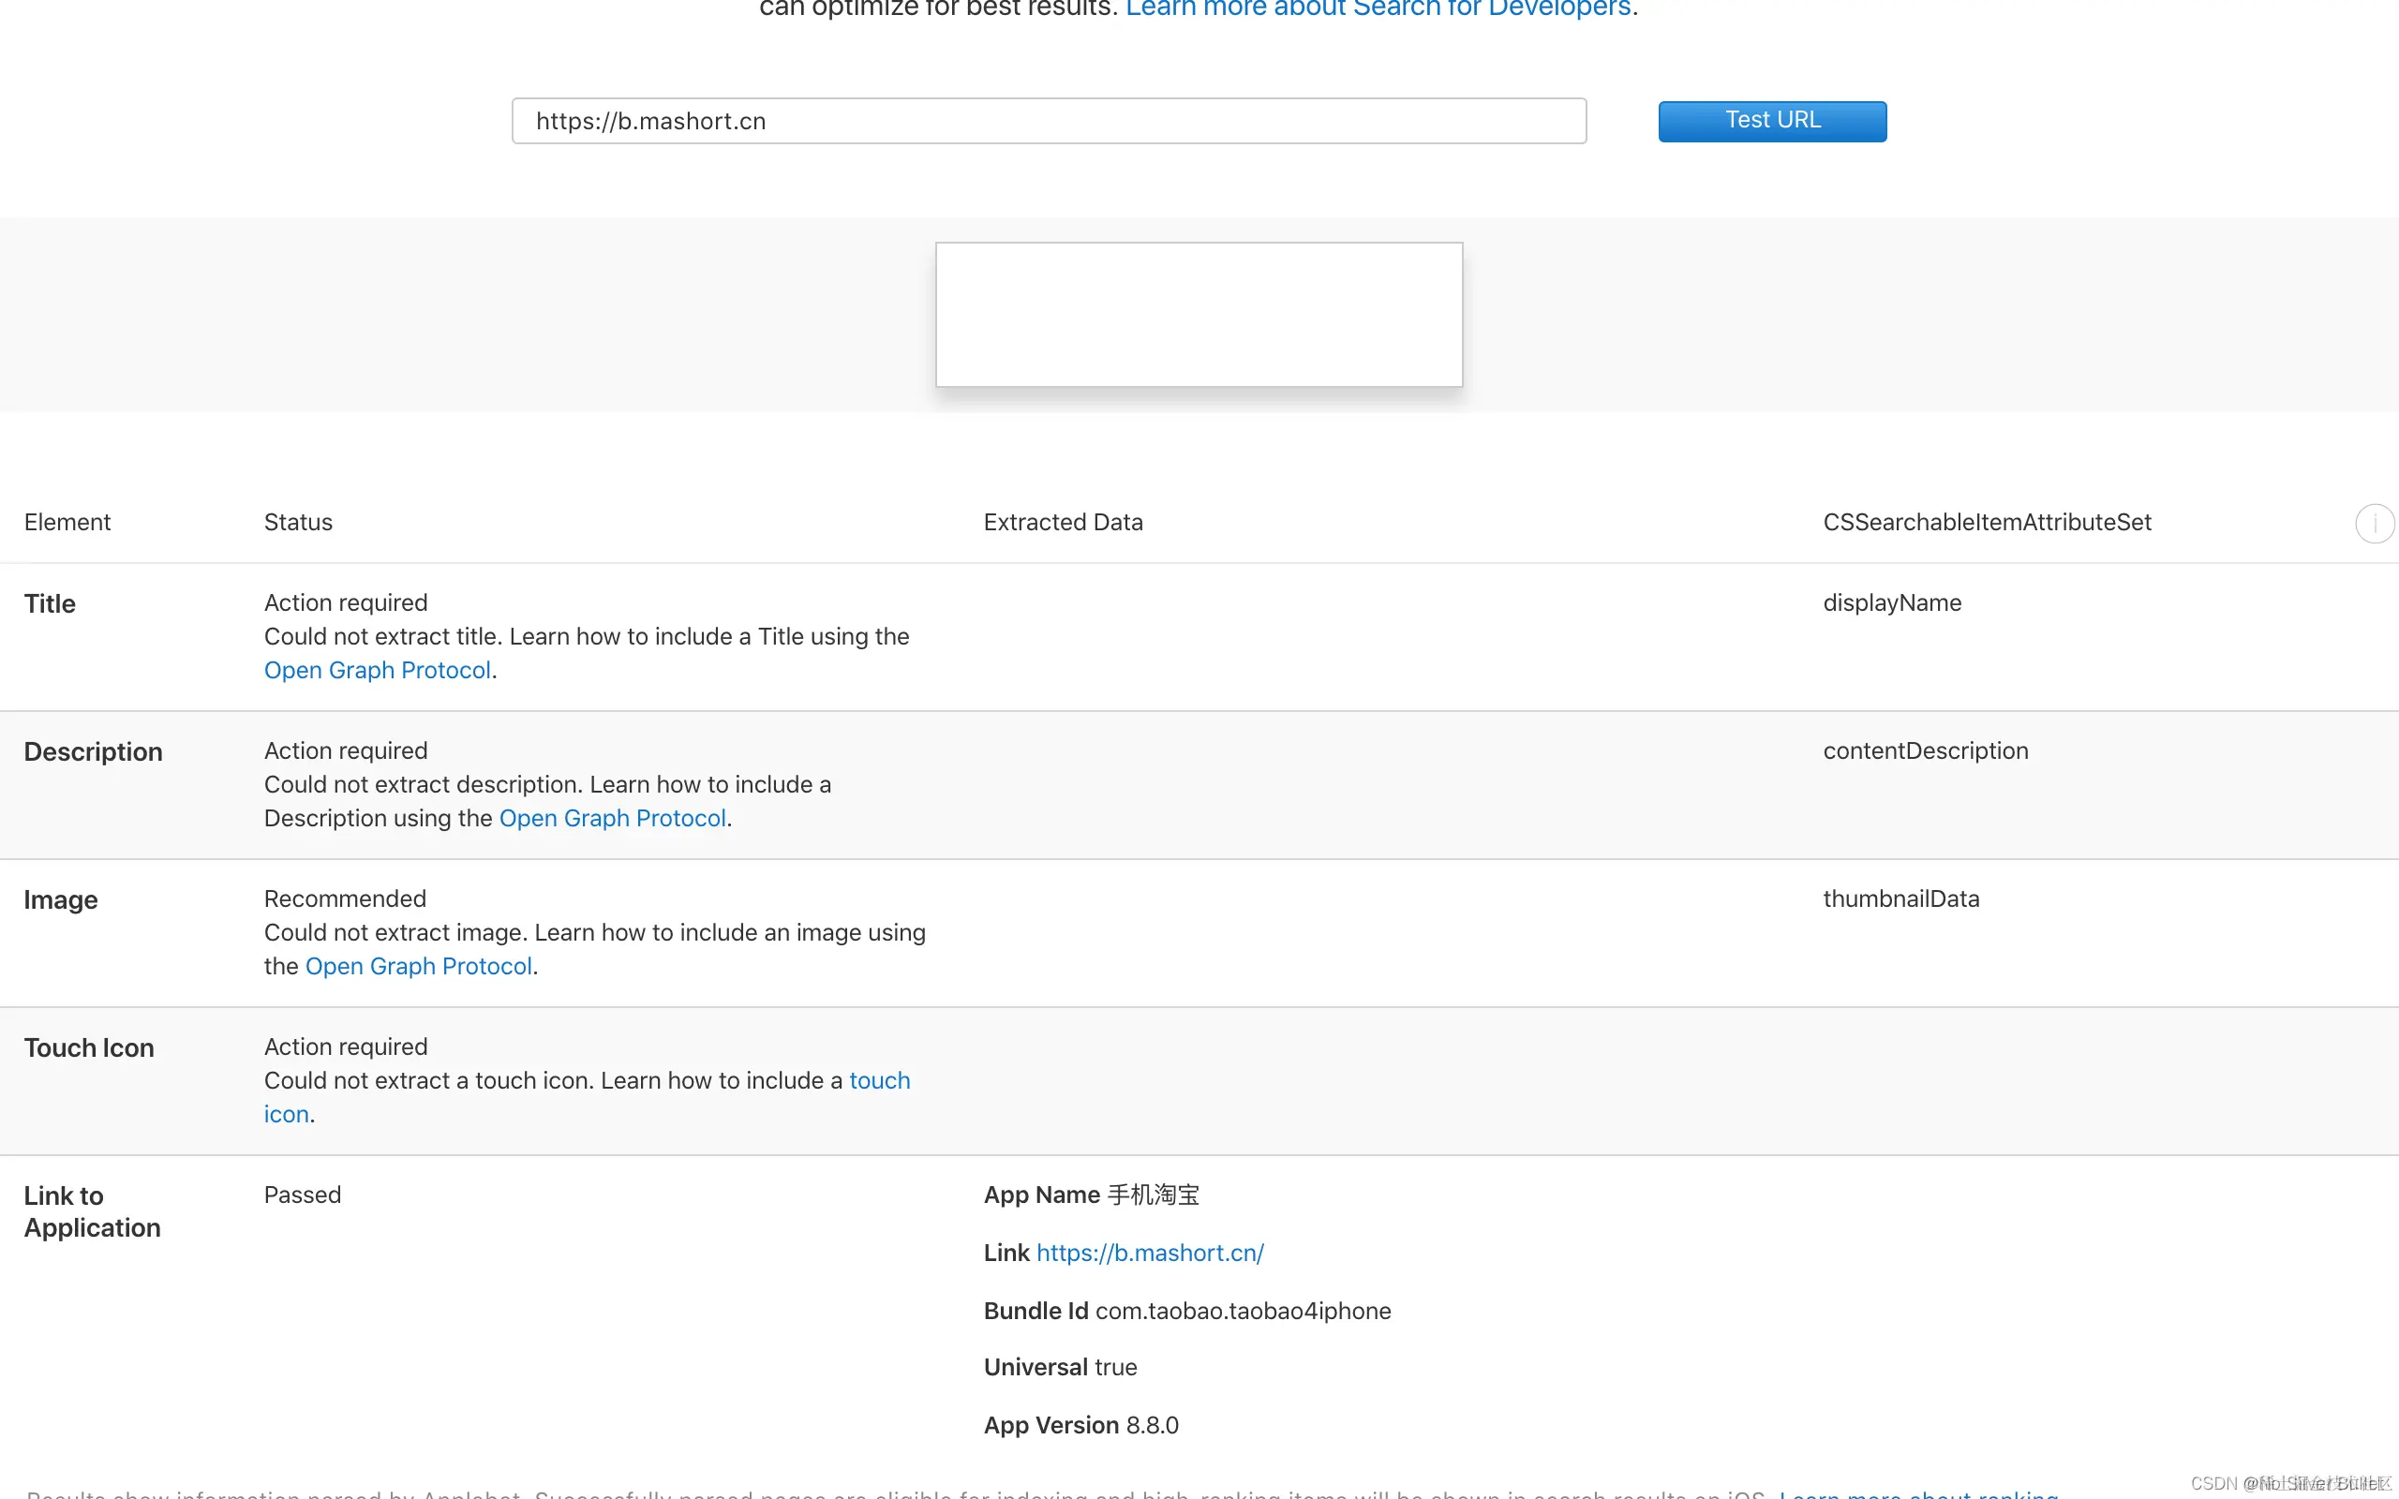The height and width of the screenshot is (1499, 2399).
Task: Select the Touch Icon row label
Action: (89, 1048)
